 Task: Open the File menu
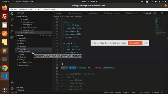tap(11, 9)
